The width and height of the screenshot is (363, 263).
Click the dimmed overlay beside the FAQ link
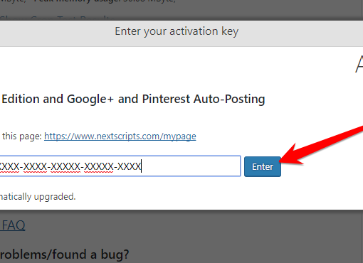(x=166, y=225)
